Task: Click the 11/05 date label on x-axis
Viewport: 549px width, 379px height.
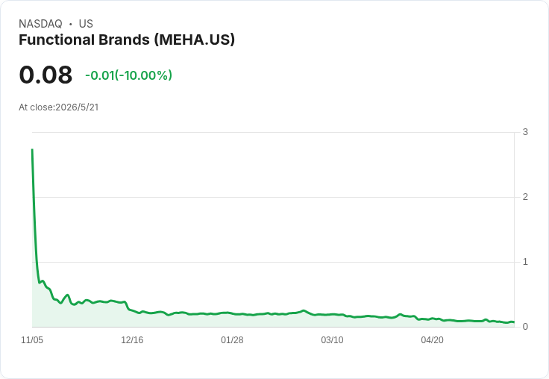Action: click(x=32, y=340)
